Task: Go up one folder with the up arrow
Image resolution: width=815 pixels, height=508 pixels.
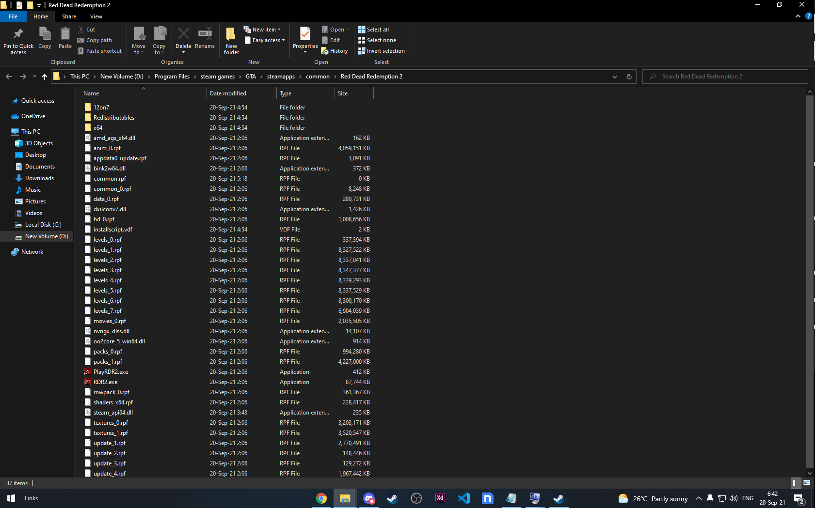Action: [x=45, y=77]
